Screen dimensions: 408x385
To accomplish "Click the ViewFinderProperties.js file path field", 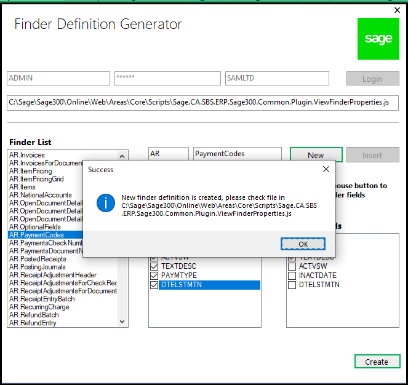I will pyautogui.click(x=202, y=103).
